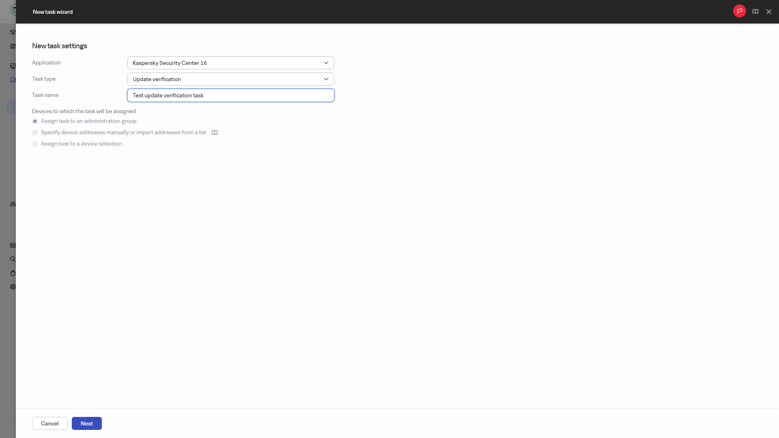
Task: Click the chevron on Update verification field
Action: (326, 79)
